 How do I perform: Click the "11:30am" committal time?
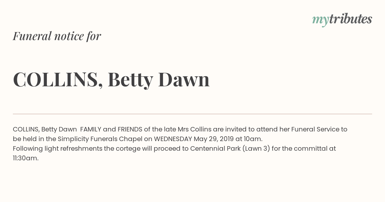(x=26, y=158)
